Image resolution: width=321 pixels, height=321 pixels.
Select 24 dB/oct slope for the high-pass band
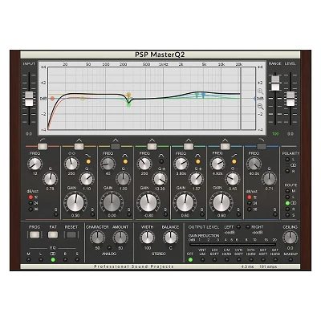tap(30, 203)
